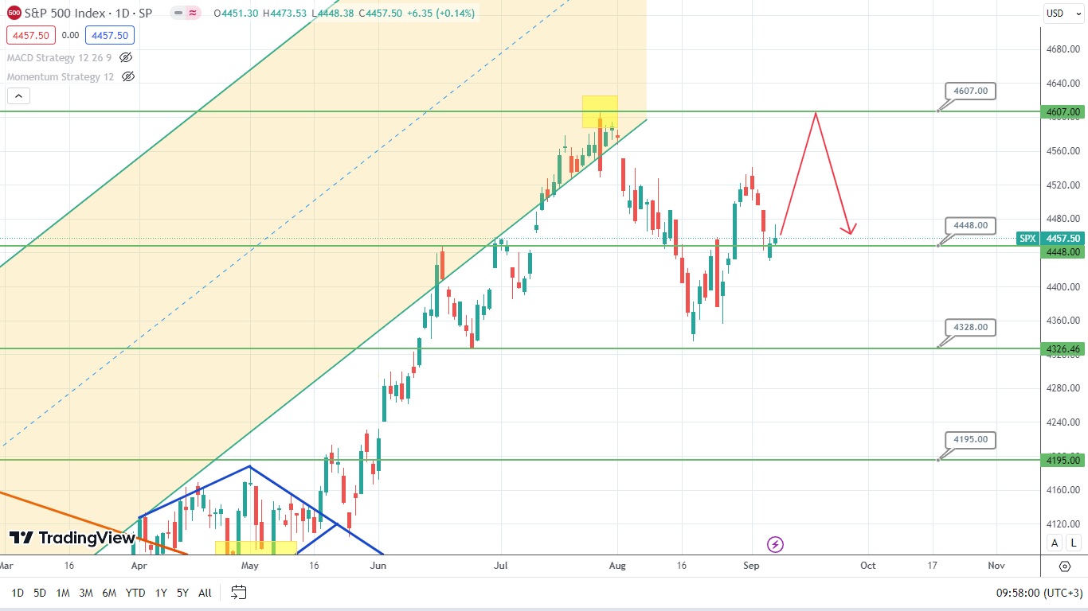Open the USD currency dropdown
The image size is (1088, 611).
[1063, 13]
